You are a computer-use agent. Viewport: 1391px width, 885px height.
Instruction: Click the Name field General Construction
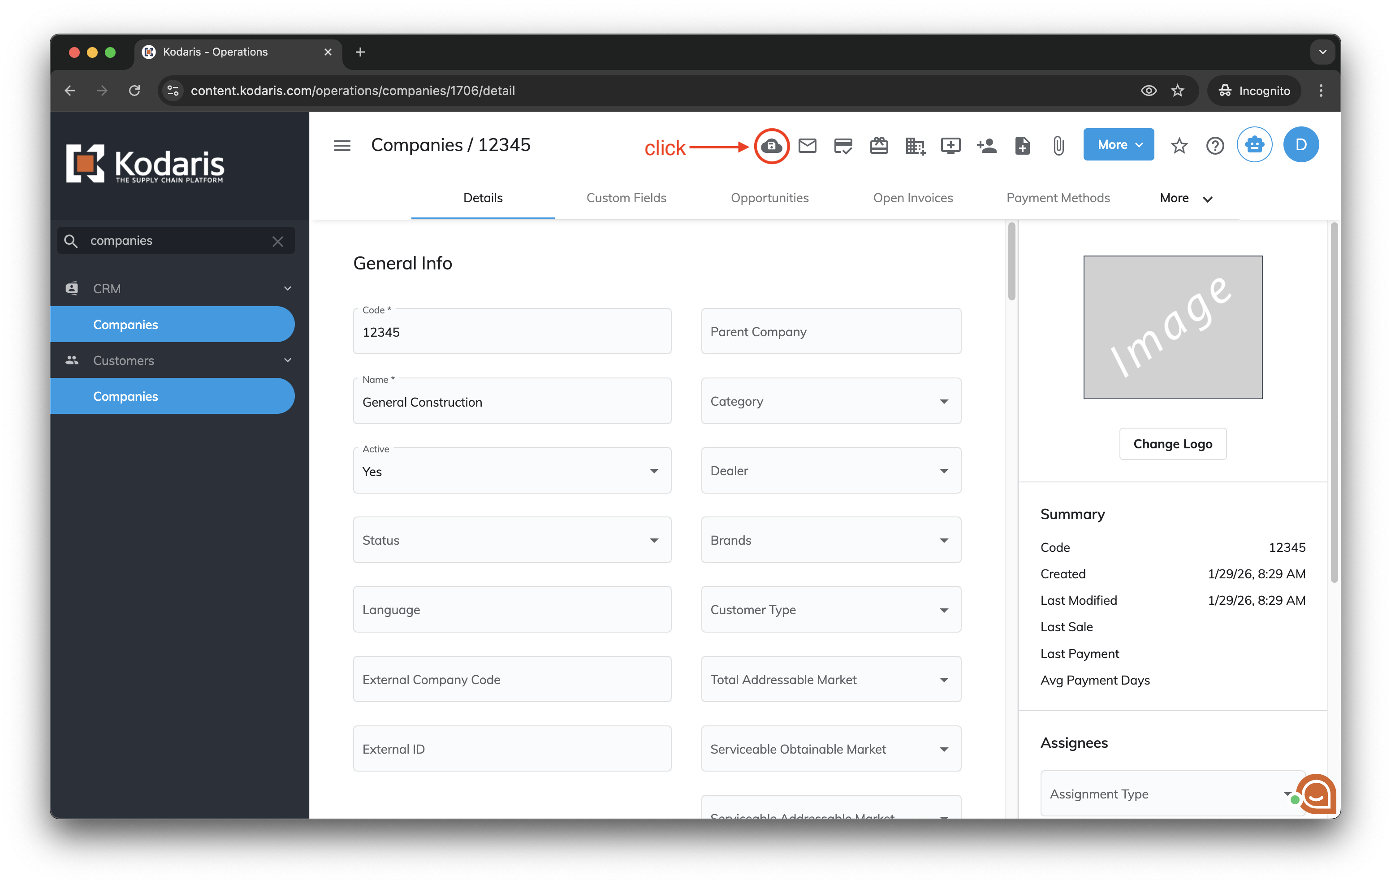pyautogui.click(x=512, y=401)
